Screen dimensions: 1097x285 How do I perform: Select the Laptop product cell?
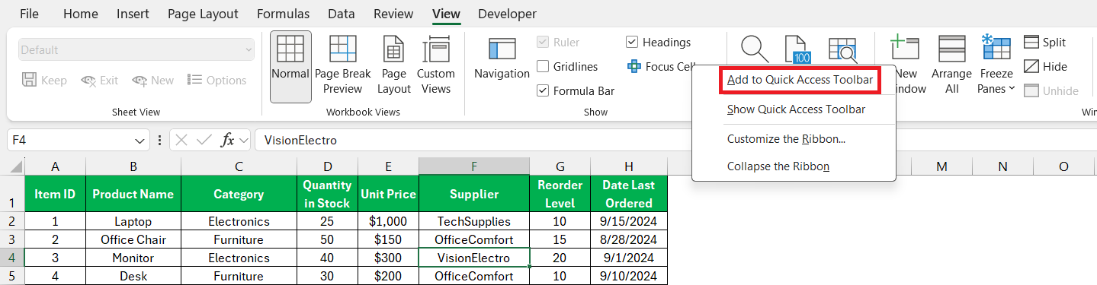[133, 221]
